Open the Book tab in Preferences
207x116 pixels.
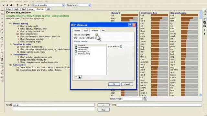[86, 31]
